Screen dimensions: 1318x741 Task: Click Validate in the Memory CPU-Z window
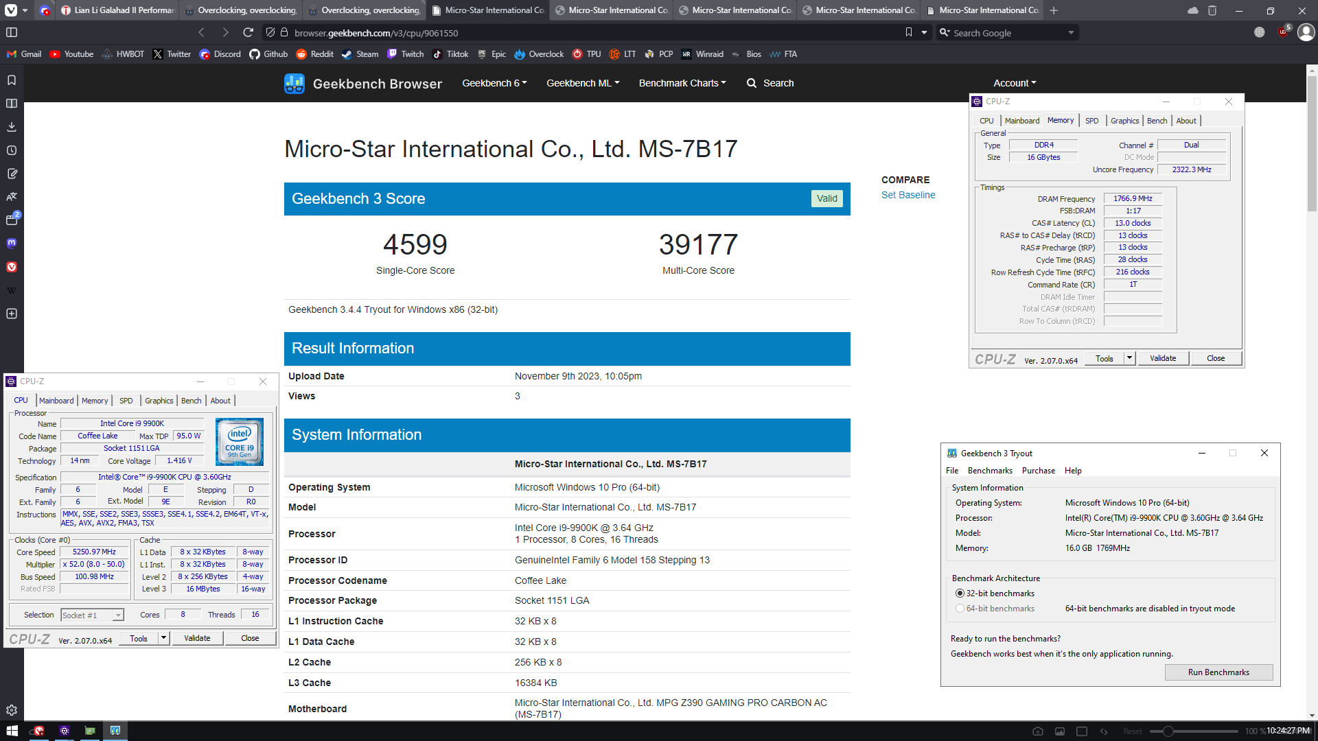pos(1163,358)
